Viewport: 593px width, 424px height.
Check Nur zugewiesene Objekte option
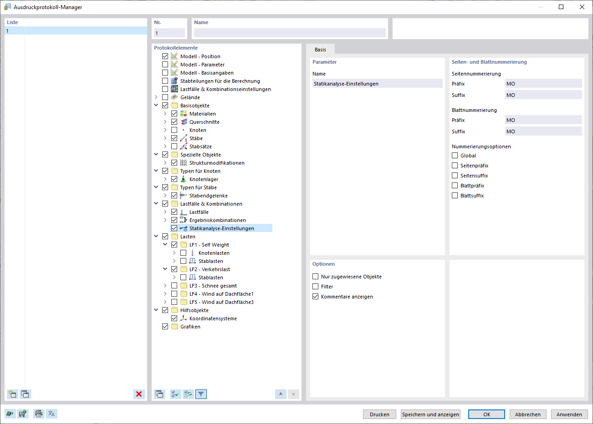click(x=315, y=277)
